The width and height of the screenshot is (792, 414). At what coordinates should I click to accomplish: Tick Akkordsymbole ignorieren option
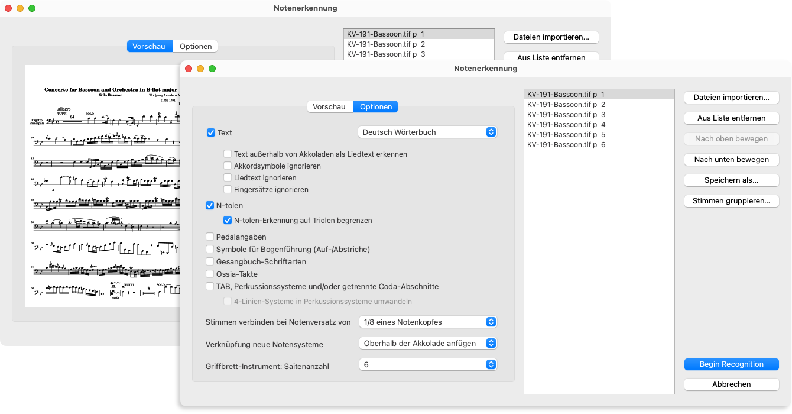point(228,166)
